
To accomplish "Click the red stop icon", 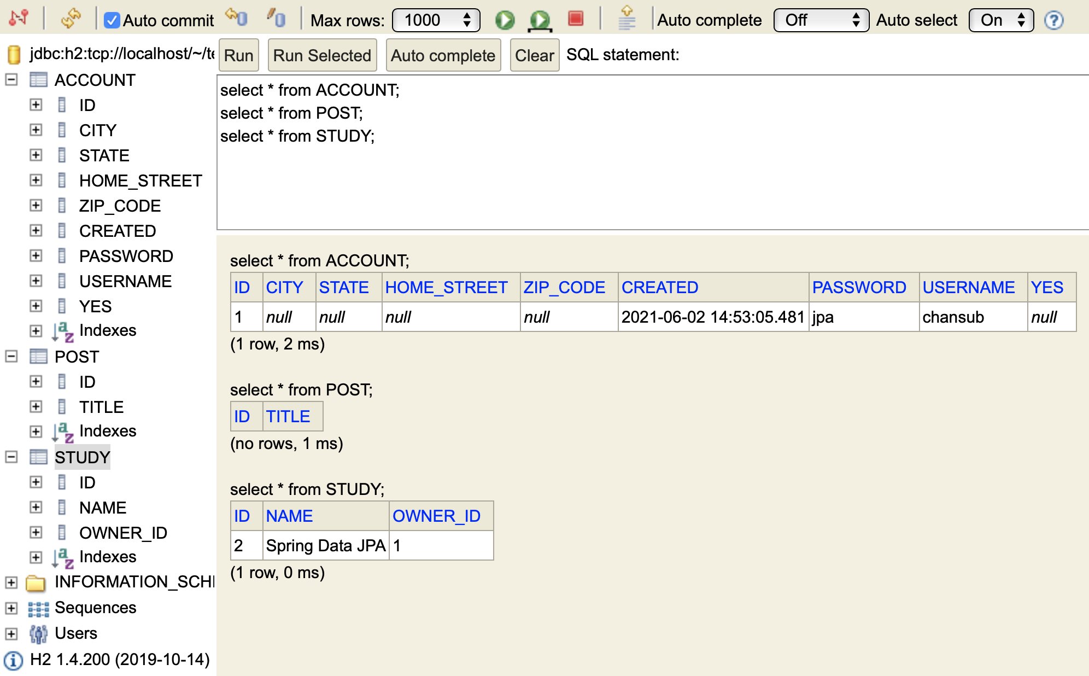I will pos(575,19).
